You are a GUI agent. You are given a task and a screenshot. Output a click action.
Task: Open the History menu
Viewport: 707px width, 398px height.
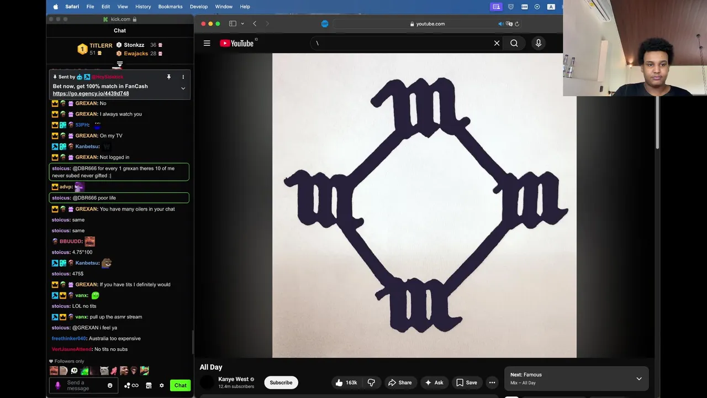(143, 7)
